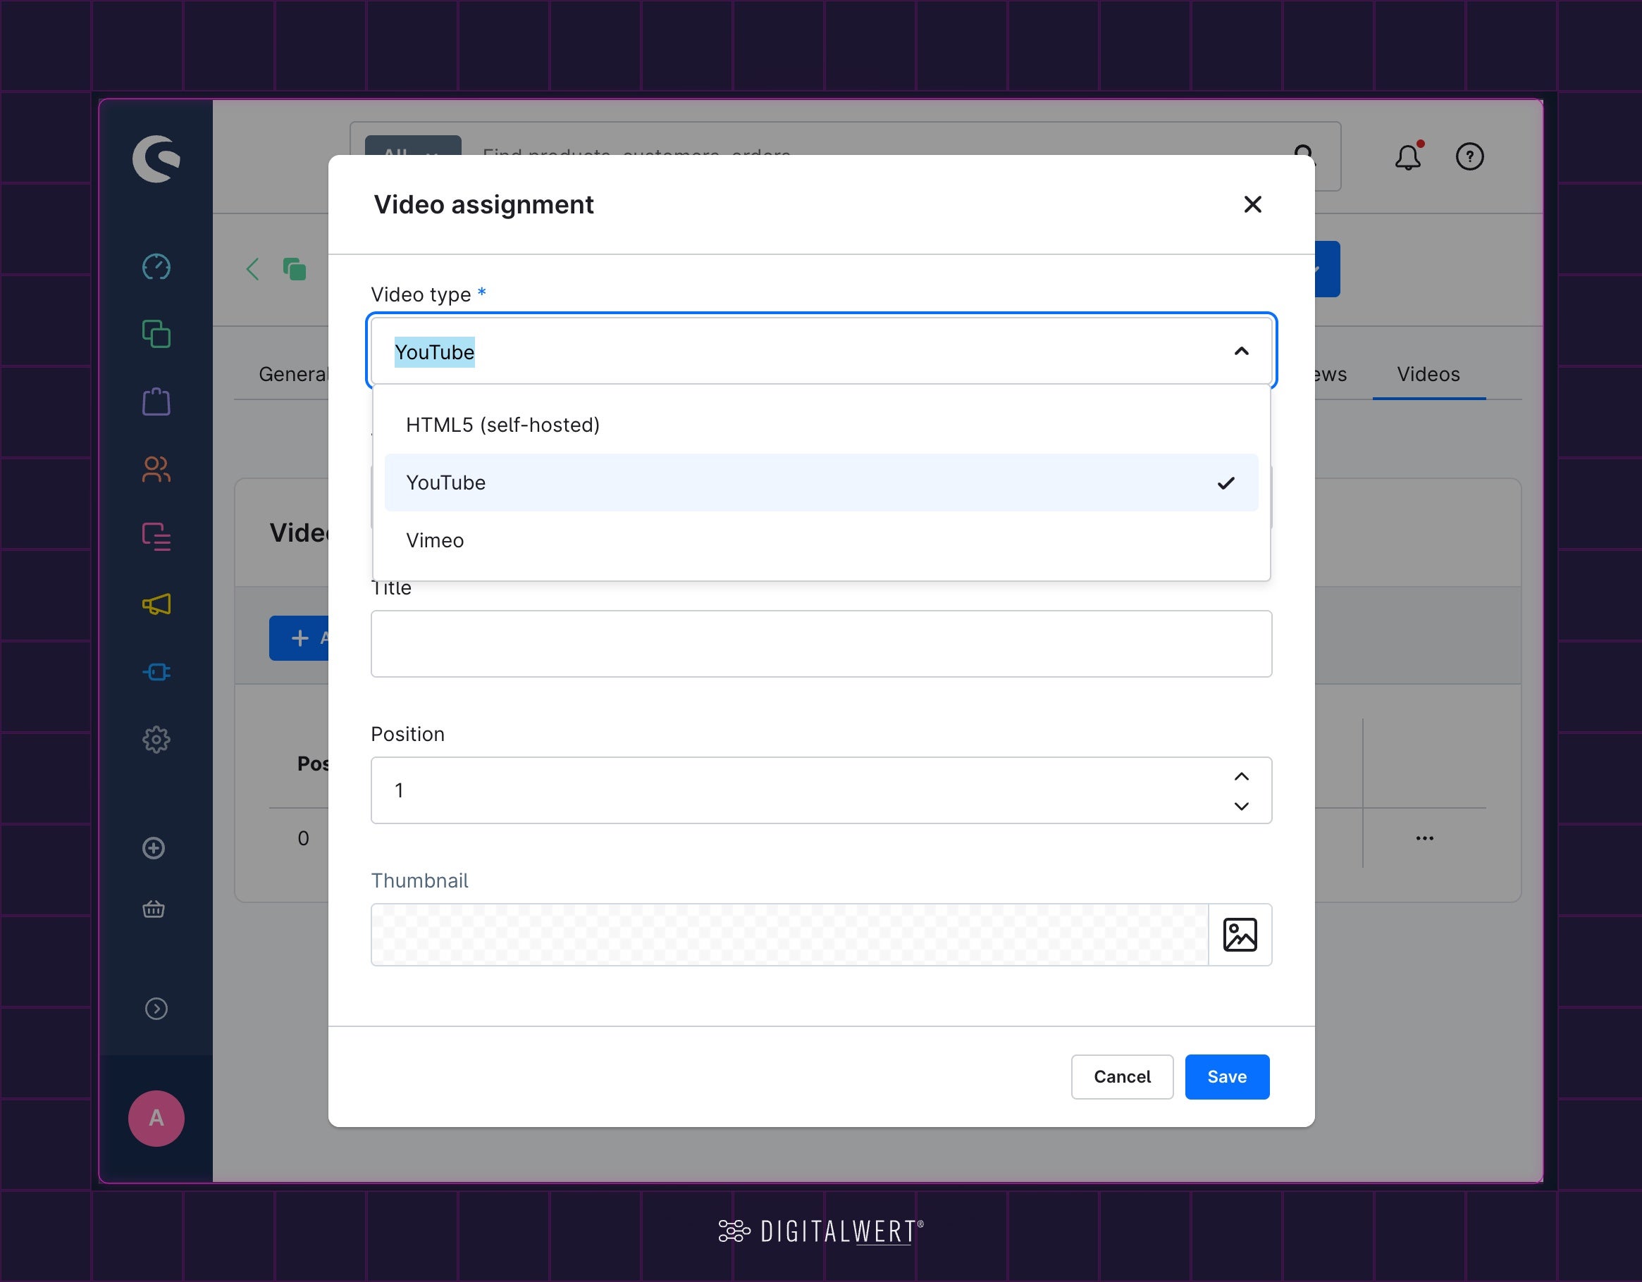Image resolution: width=1642 pixels, height=1282 pixels.
Task: Open the Settings gear icon in sidebar
Action: click(156, 740)
